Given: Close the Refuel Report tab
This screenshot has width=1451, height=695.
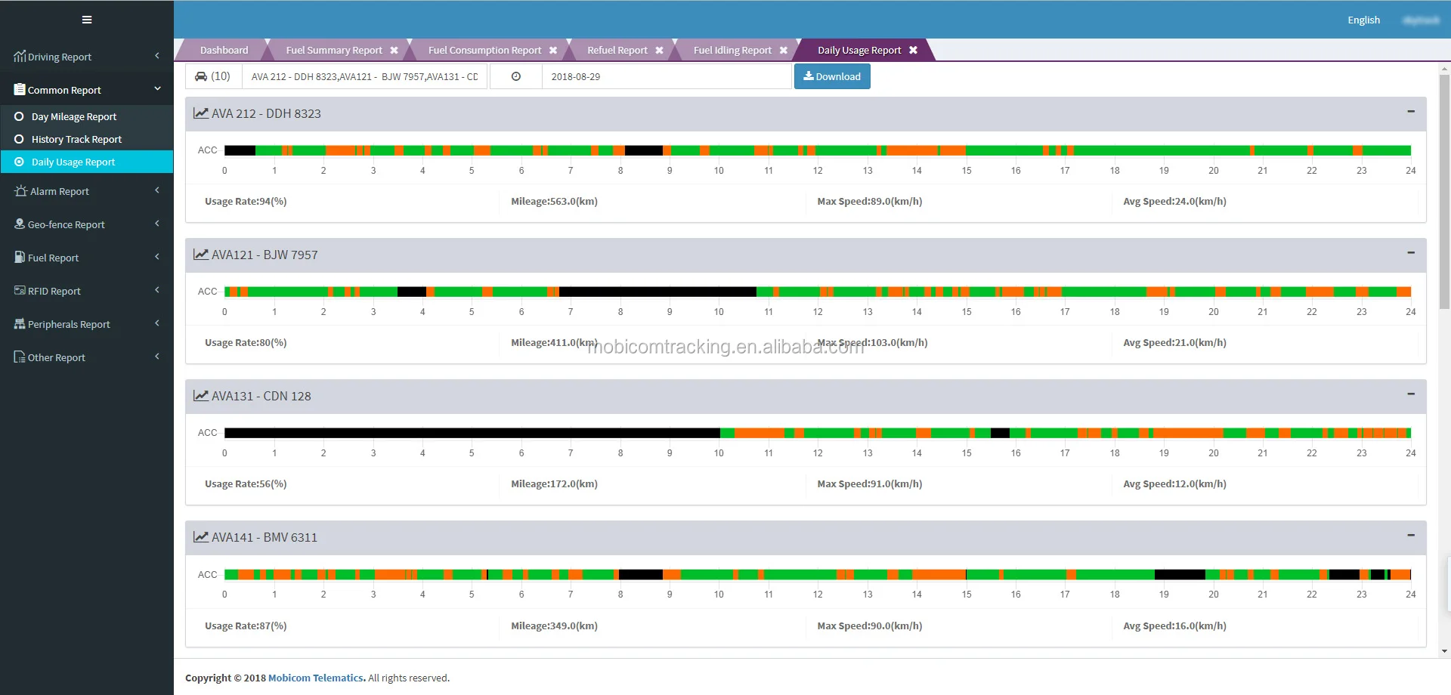Looking at the screenshot, I should [659, 51].
